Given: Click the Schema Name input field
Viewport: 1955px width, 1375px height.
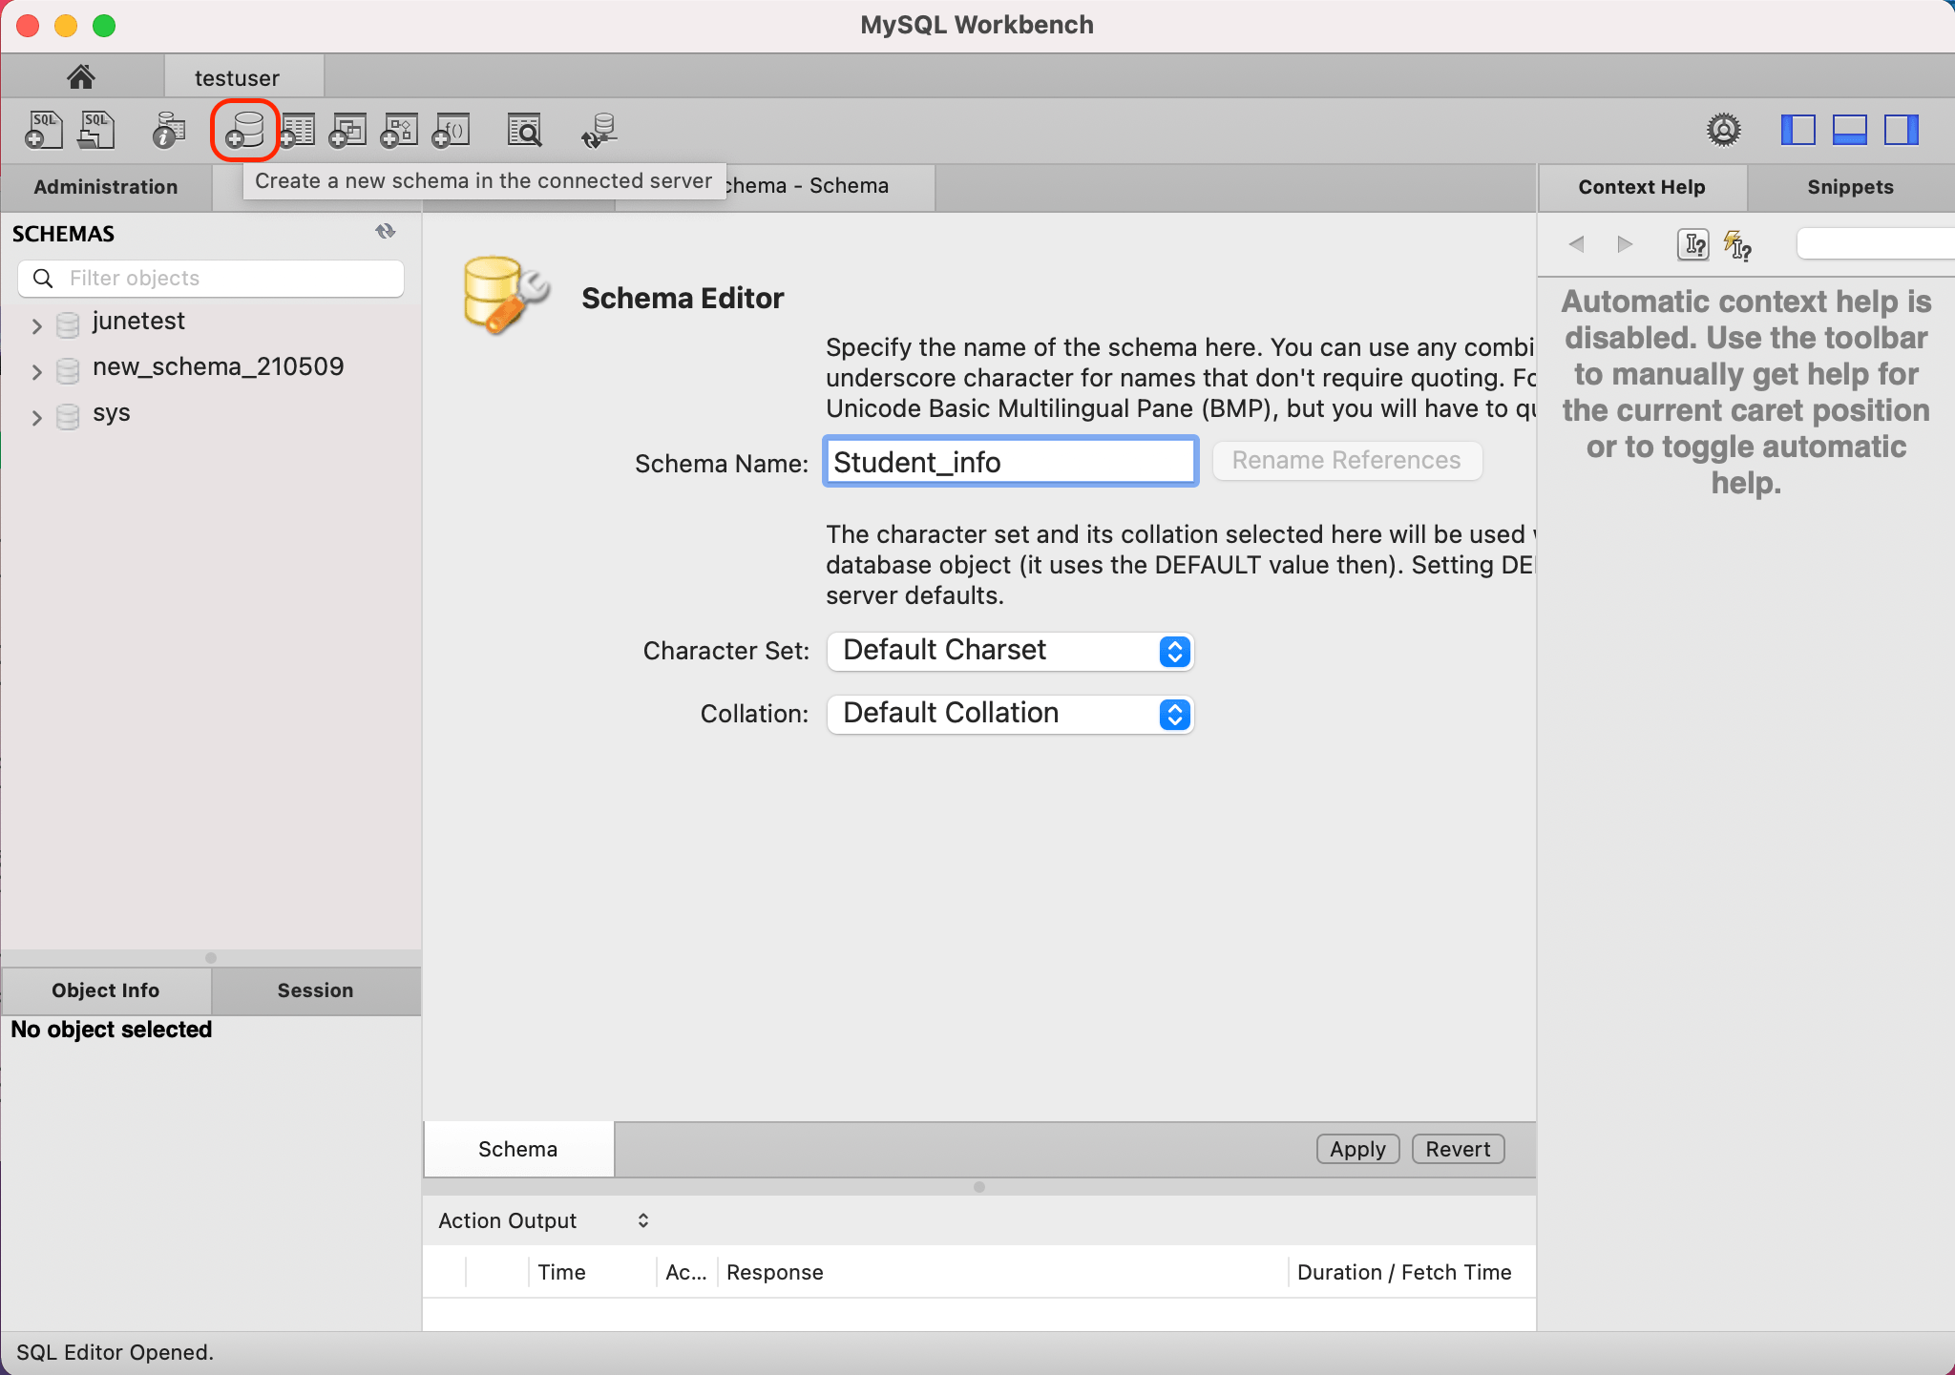Looking at the screenshot, I should click(1010, 462).
